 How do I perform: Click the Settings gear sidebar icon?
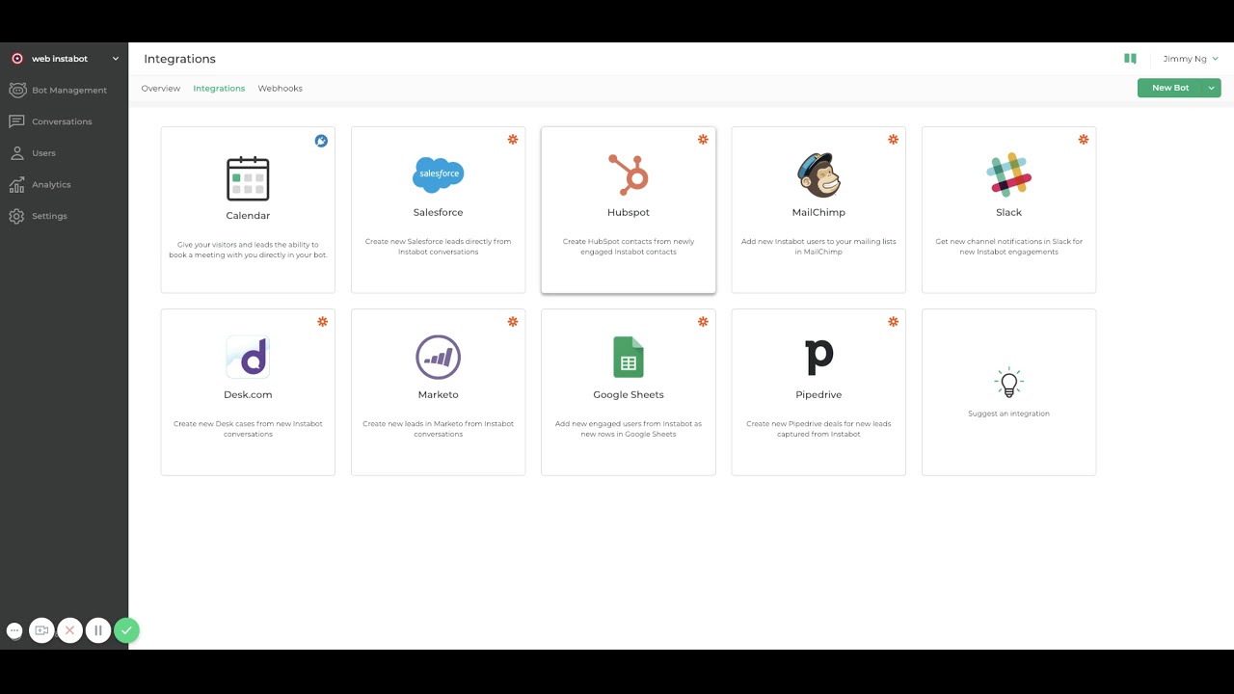16,216
